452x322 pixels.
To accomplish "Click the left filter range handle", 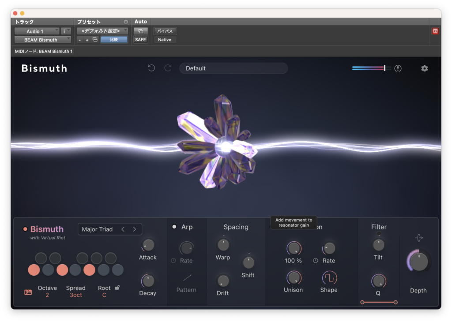I will [x=362, y=302].
